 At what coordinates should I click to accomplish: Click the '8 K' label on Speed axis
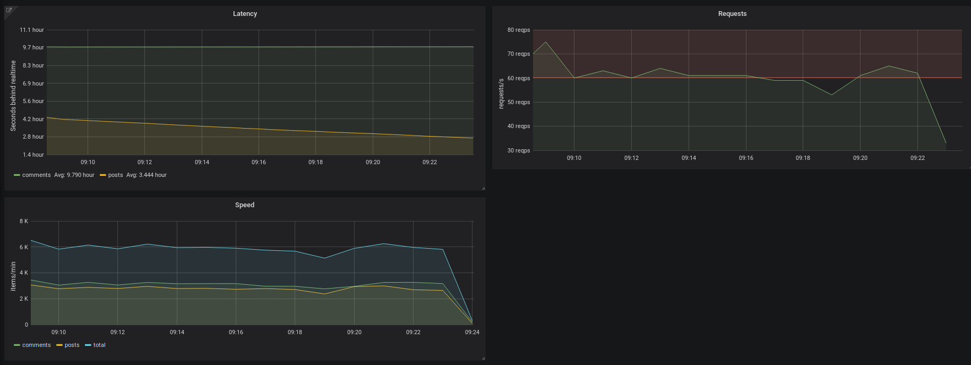pyautogui.click(x=24, y=221)
